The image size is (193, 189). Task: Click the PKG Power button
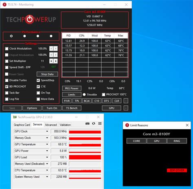point(72,88)
